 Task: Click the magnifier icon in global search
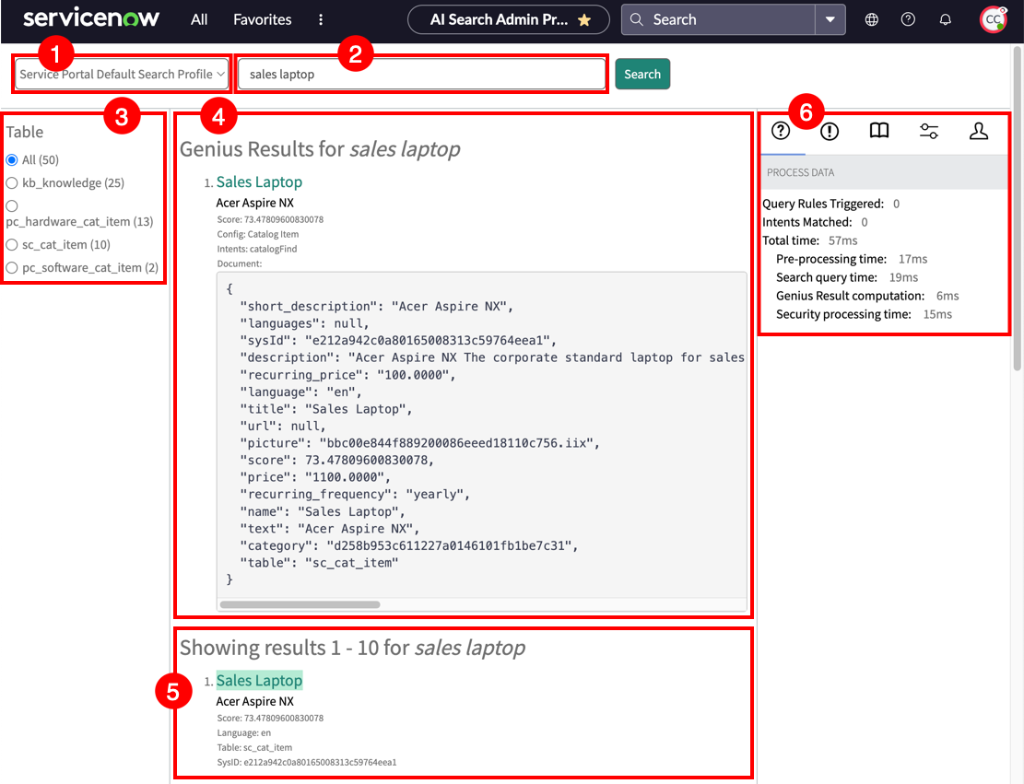click(x=637, y=19)
